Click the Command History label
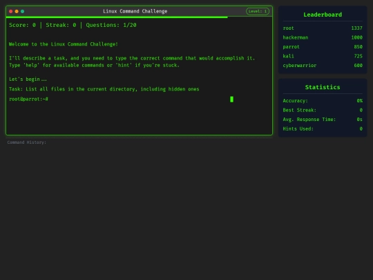This screenshot has width=373, height=280. pos(27,142)
